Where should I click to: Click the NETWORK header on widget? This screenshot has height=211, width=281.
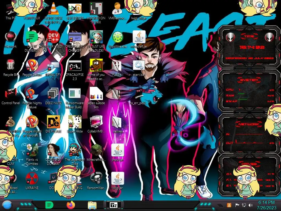tap(249, 124)
